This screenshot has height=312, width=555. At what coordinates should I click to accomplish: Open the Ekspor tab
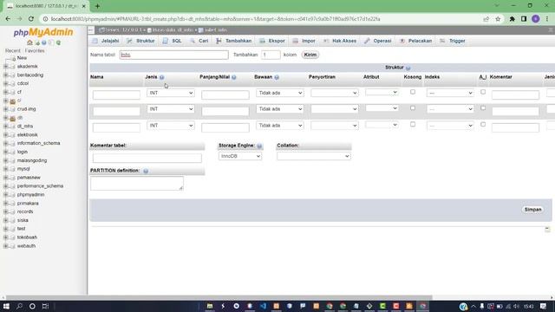coord(271,41)
